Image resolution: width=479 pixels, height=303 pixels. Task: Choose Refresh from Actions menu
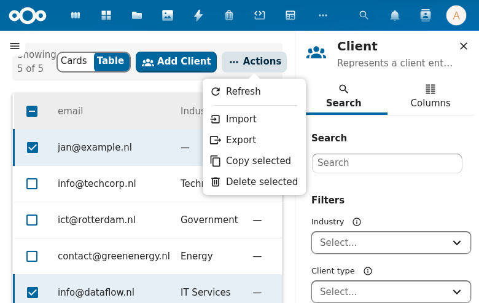[x=254, y=92]
